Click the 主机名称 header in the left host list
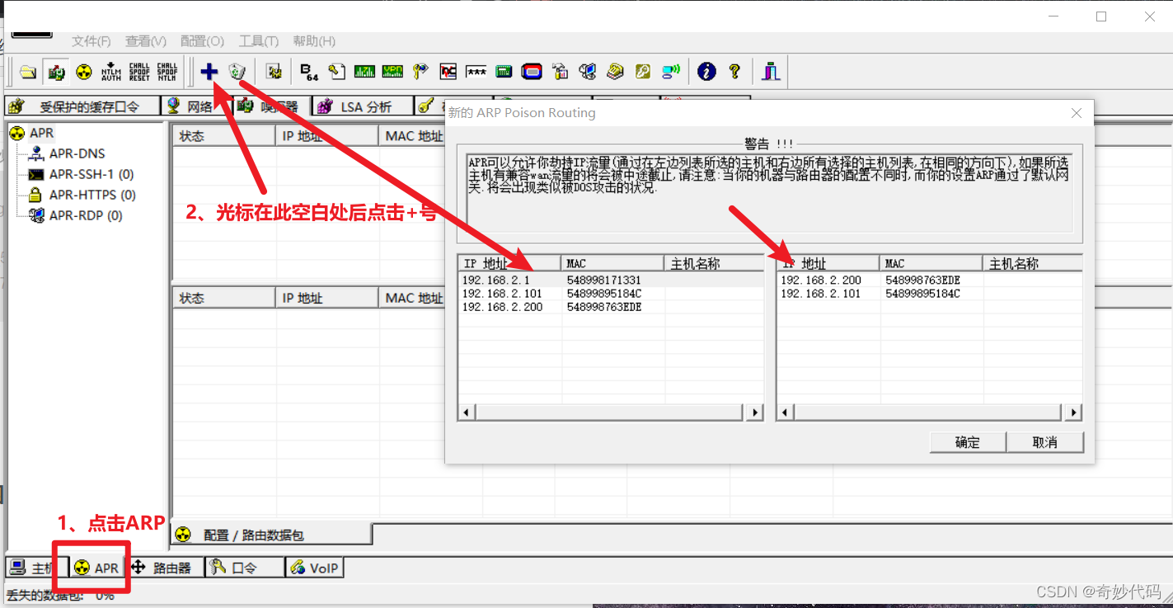 click(x=714, y=263)
